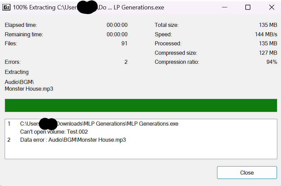Close the window using title bar X
Image resolution: width=281 pixels, height=186 pixels.
click(272, 7)
